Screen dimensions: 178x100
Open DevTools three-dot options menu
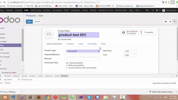point(173,76)
